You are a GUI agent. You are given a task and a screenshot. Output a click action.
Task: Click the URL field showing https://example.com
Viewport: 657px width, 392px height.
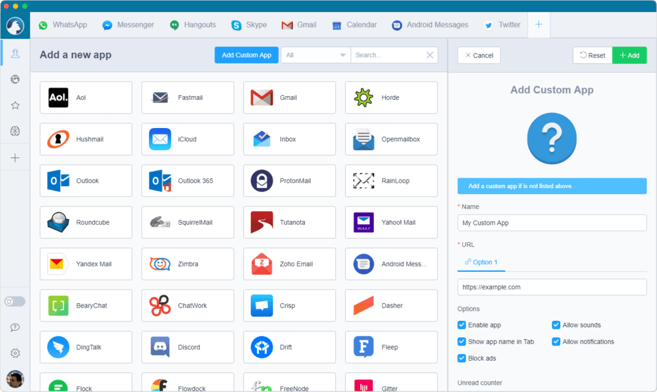(551, 287)
